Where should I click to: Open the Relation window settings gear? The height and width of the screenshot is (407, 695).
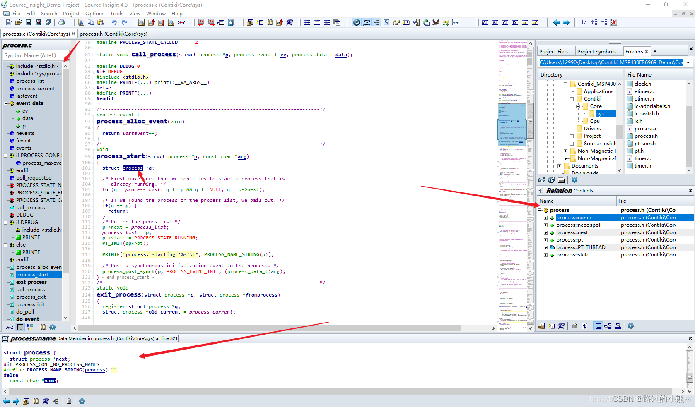click(x=631, y=326)
